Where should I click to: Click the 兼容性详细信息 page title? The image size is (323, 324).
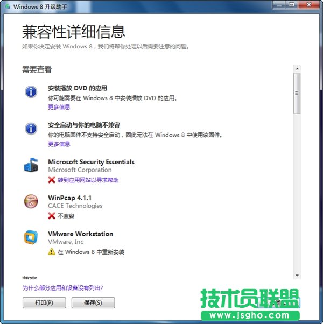pyautogui.click(x=74, y=32)
